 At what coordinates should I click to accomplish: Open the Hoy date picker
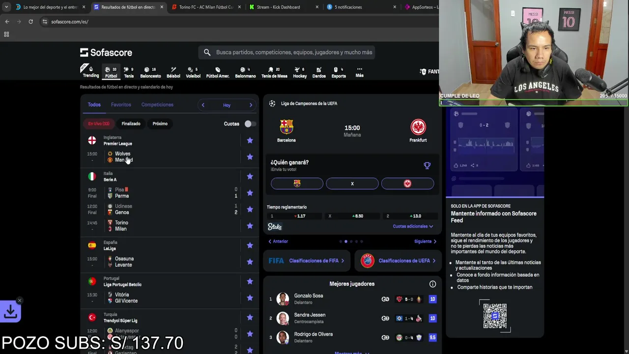point(227,105)
